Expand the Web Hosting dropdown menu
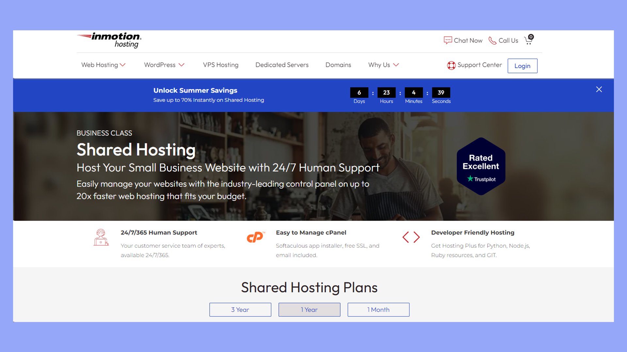 click(x=103, y=65)
